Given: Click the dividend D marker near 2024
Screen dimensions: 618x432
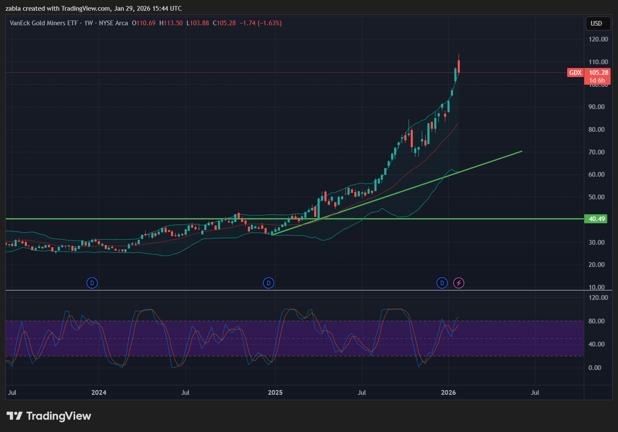Looking at the screenshot, I should pyautogui.click(x=92, y=283).
